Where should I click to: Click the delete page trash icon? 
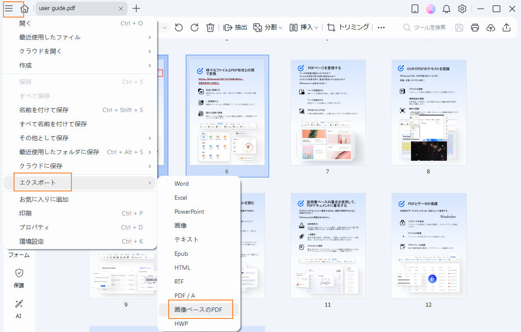pyautogui.click(x=210, y=27)
